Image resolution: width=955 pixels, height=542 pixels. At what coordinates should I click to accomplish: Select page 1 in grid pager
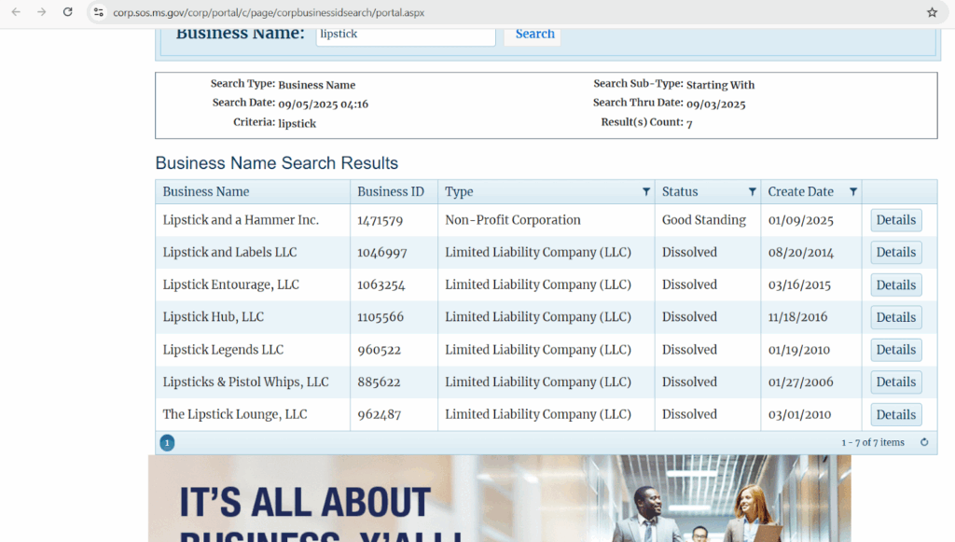pos(167,443)
